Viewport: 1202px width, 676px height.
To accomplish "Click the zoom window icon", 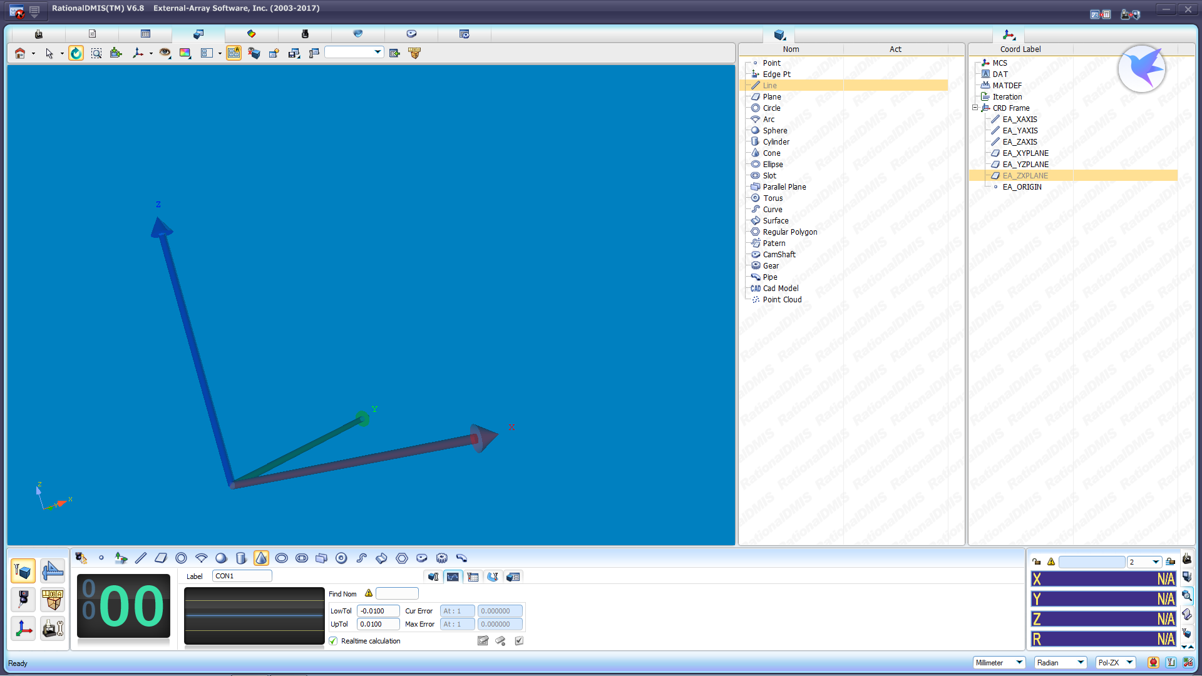I will pyautogui.click(x=96, y=53).
